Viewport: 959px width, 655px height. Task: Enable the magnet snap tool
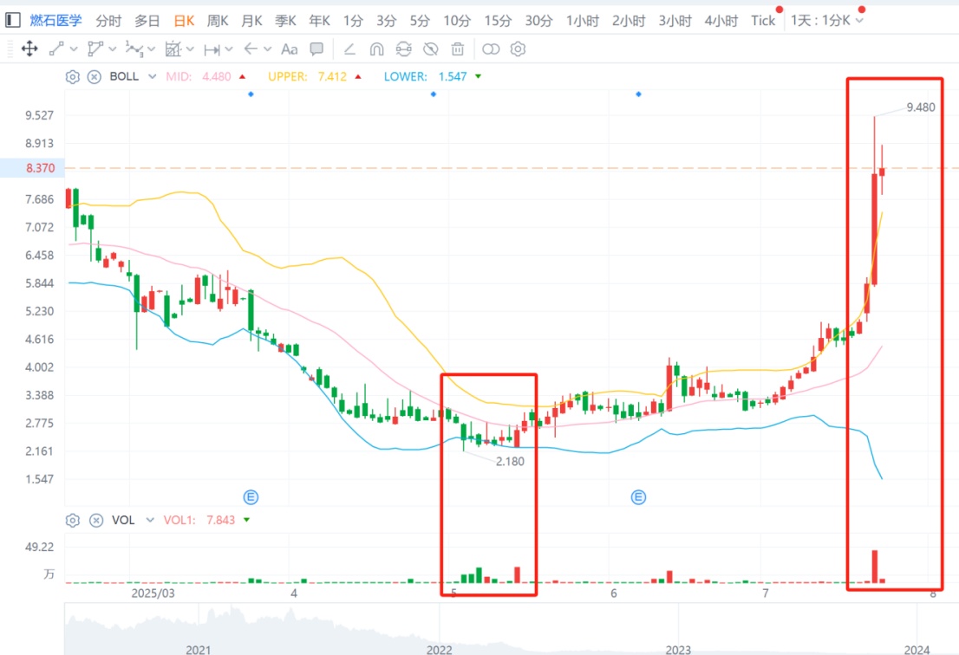point(376,49)
